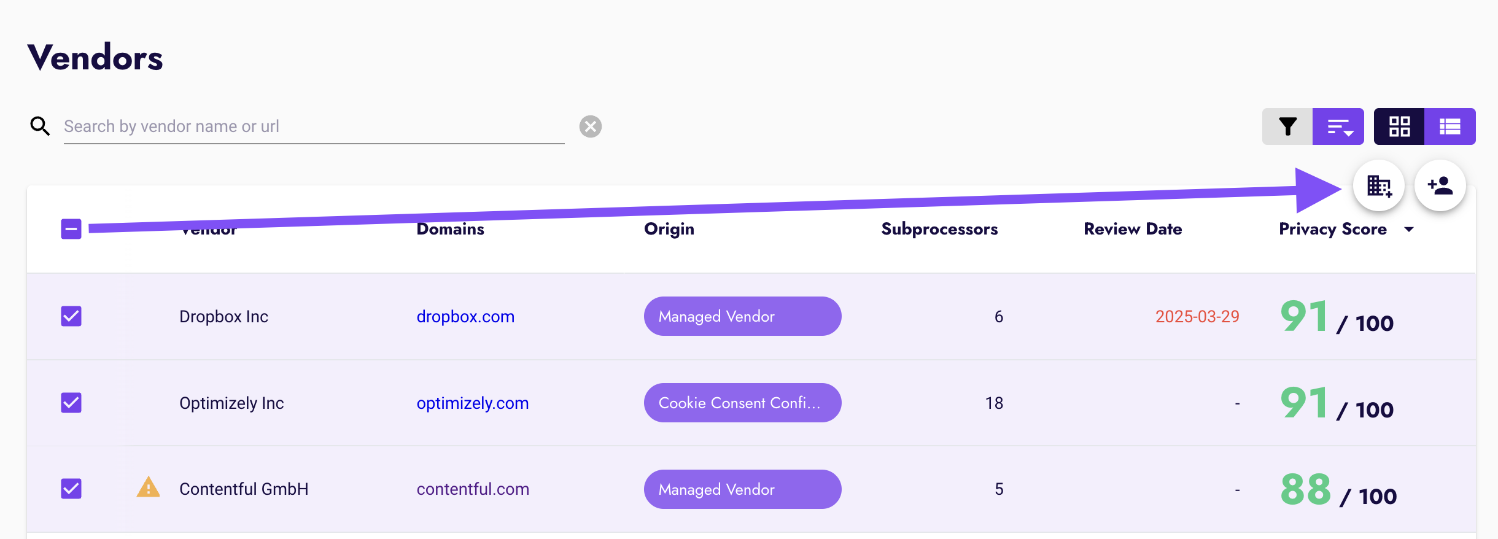Click the add person icon

click(x=1440, y=185)
